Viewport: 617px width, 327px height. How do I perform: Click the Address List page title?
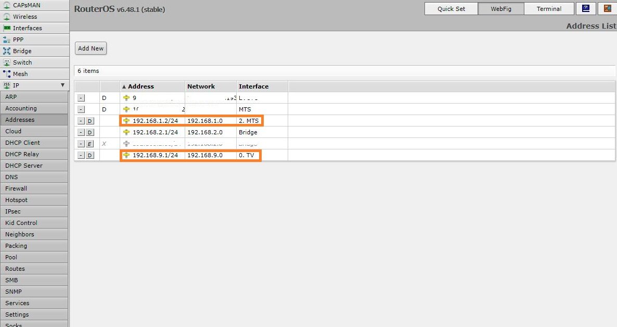(591, 26)
